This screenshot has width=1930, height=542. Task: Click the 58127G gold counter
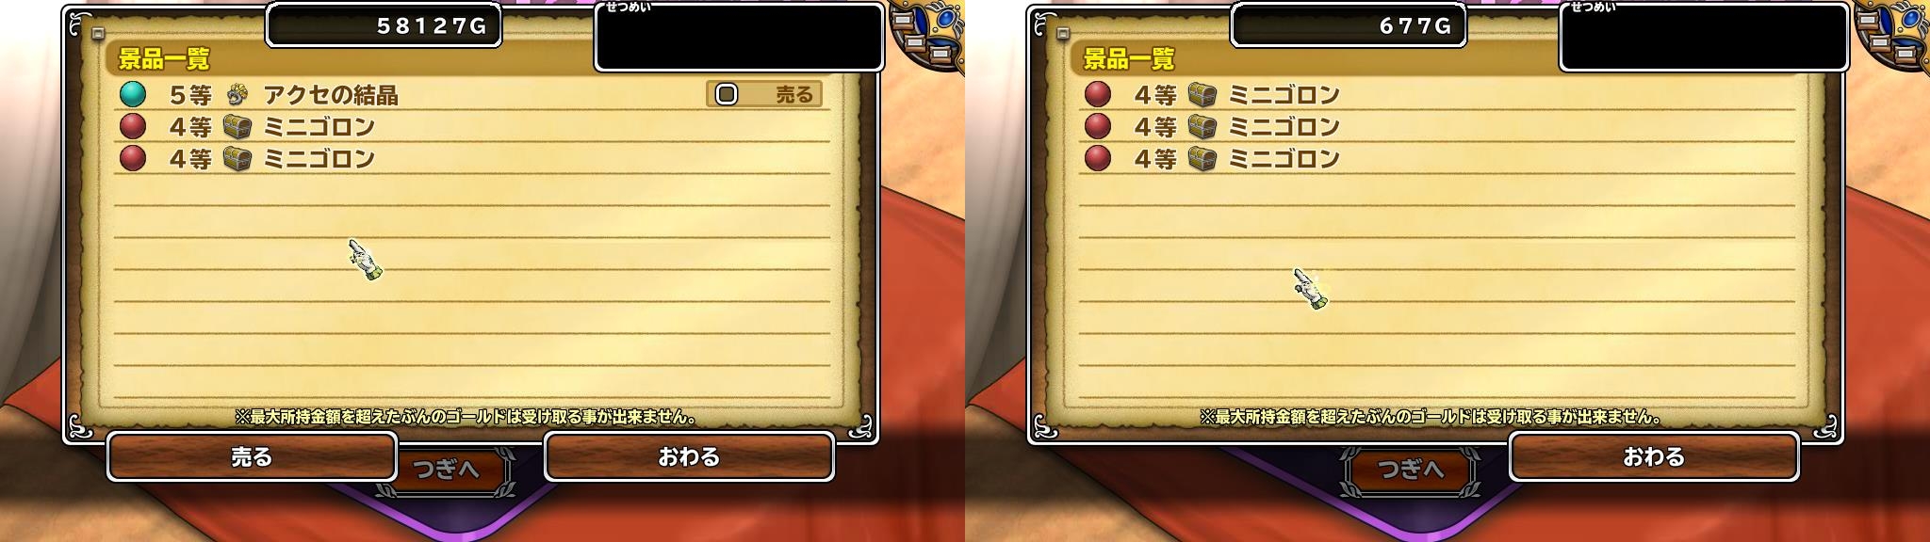pos(383,25)
